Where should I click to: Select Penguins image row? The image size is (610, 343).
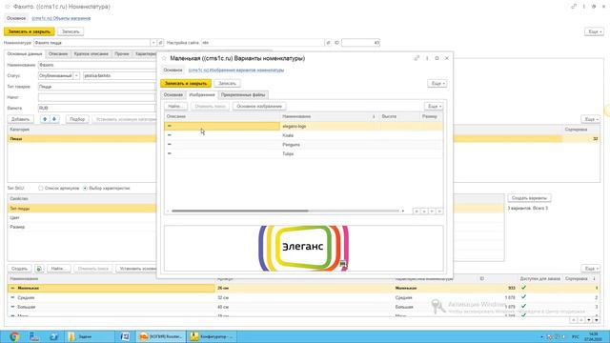[x=303, y=145]
